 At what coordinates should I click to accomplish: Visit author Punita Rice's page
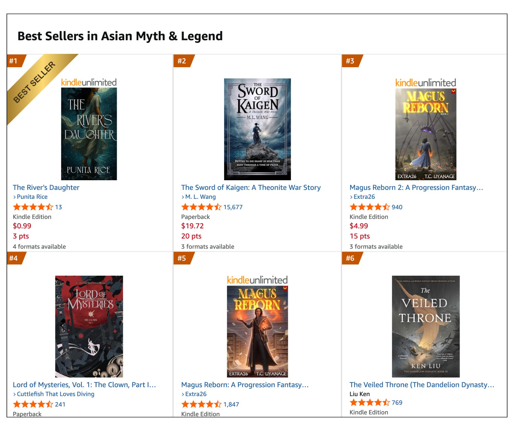[x=32, y=197]
